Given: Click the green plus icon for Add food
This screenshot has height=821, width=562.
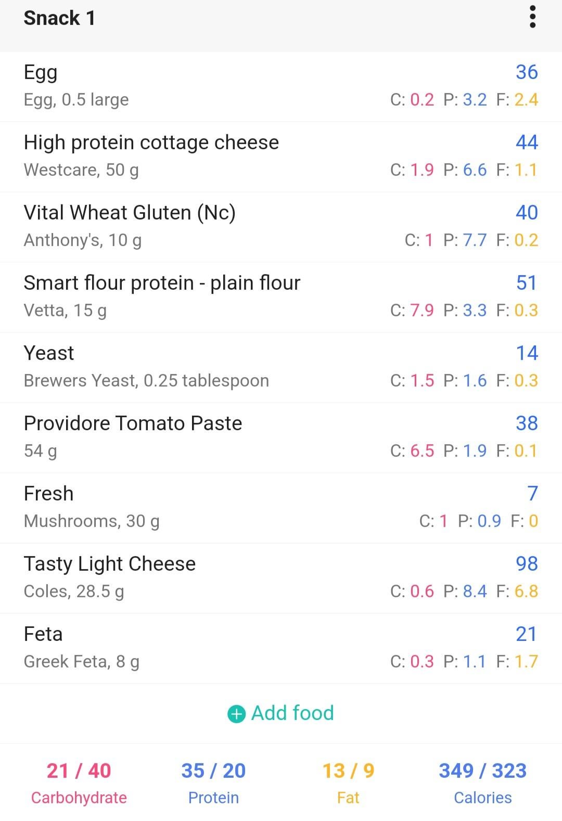Looking at the screenshot, I should [236, 714].
